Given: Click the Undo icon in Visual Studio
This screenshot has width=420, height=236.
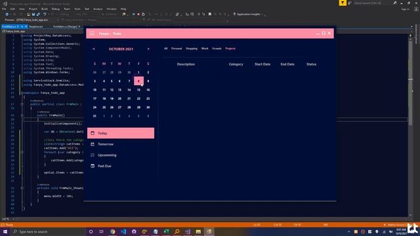Looking at the screenshot, I should point(45,14).
